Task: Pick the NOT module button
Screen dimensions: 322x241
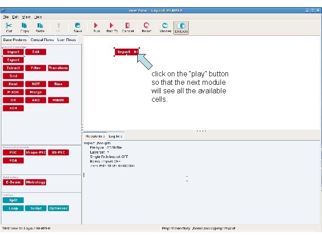Action: (x=36, y=84)
